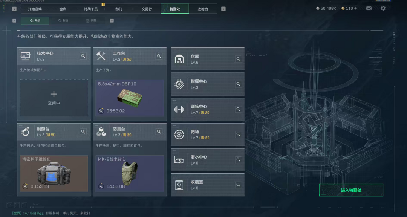Open the 收藏 sub-tab
The height and width of the screenshot is (217, 407).
(91, 20)
